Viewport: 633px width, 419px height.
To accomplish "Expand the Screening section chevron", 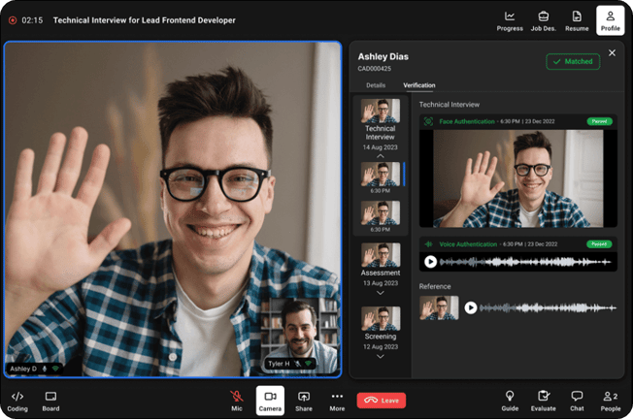I will pyautogui.click(x=381, y=356).
